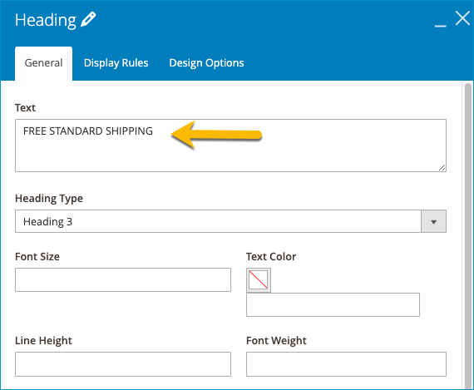Image resolution: width=474 pixels, height=390 pixels.
Task: Click the Heading Type field label
Action: [49, 199]
